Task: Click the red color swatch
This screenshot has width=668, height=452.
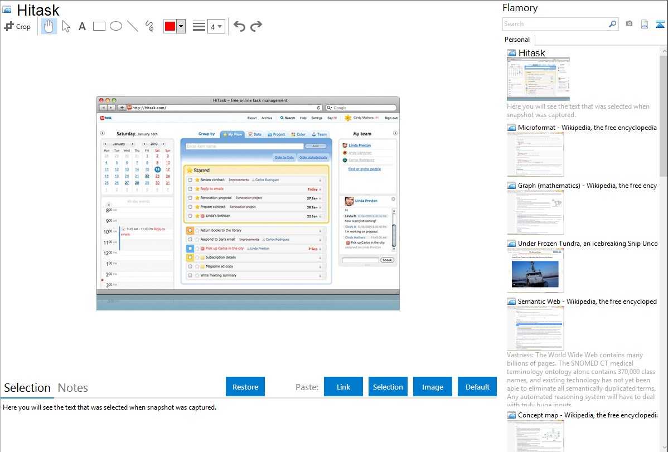Action: coord(170,26)
